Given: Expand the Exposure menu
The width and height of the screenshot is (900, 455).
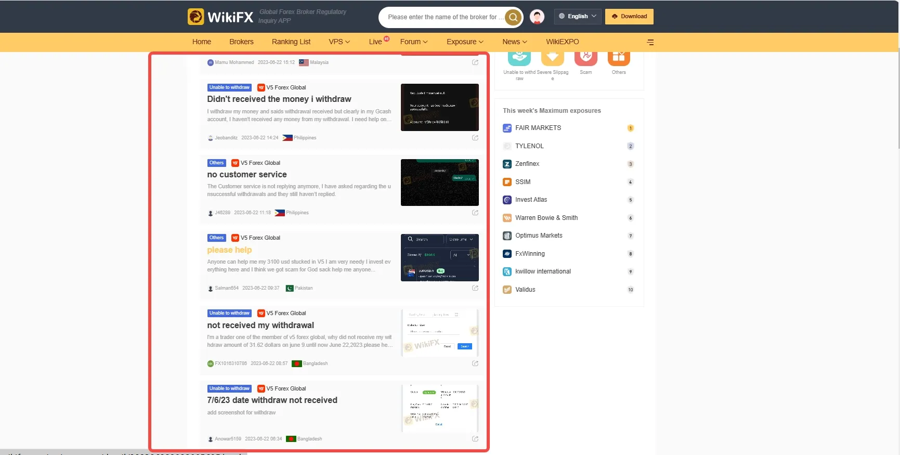Looking at the screenshot, I should pyautogui.click(x=465, y=42).
